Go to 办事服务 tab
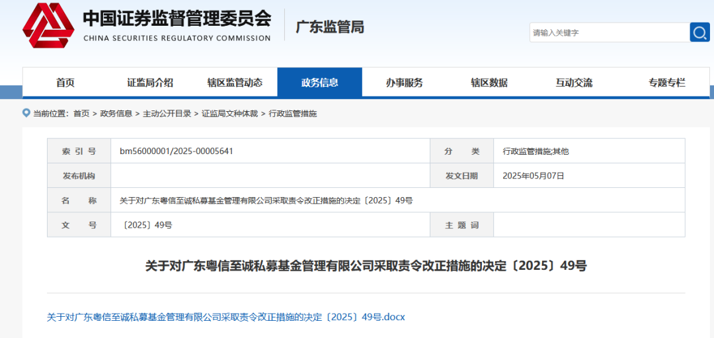The height and width of the screenshot is (338, 714). [x=404, y=83]
